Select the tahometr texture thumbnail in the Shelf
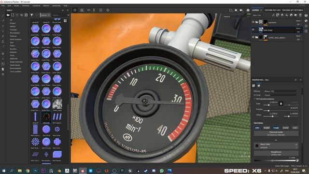 [46, 117]
